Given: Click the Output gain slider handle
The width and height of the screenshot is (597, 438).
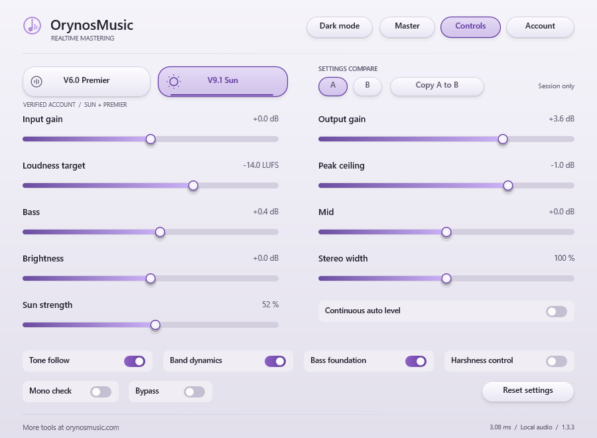Looking at the screenshot, I should [503, 139].
